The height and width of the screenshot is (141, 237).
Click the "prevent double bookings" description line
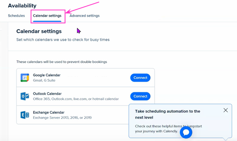click(62, 62)
